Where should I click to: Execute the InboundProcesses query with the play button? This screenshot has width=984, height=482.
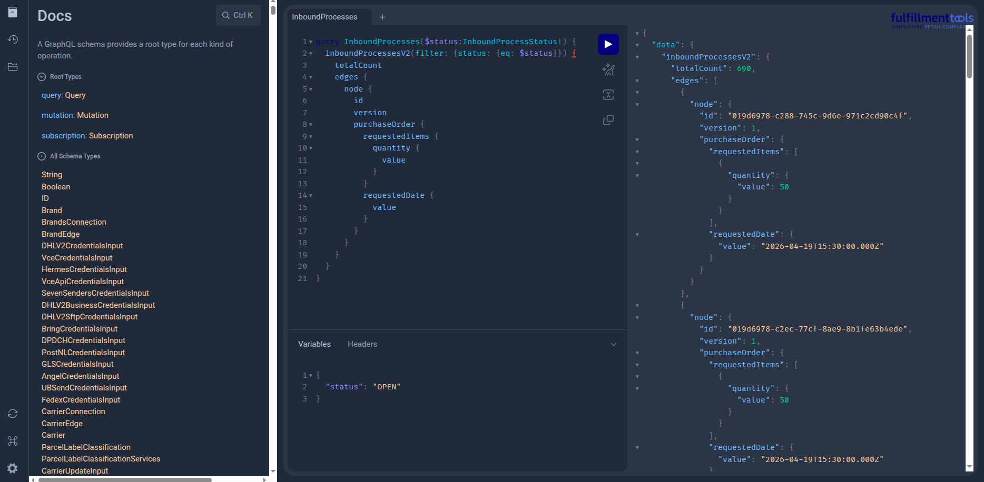click(x=608, y=44)
